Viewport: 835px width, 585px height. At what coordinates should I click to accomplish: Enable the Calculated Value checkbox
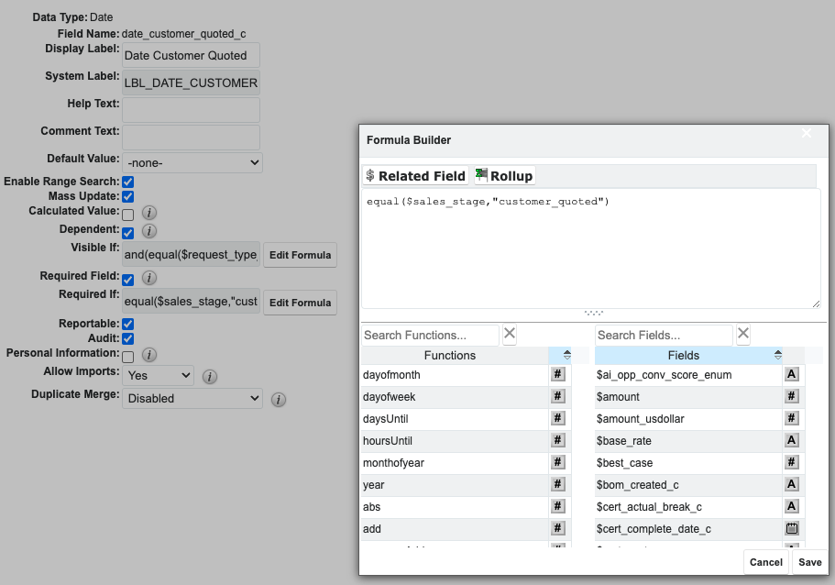pyautogui.click(x=128, y=215)
